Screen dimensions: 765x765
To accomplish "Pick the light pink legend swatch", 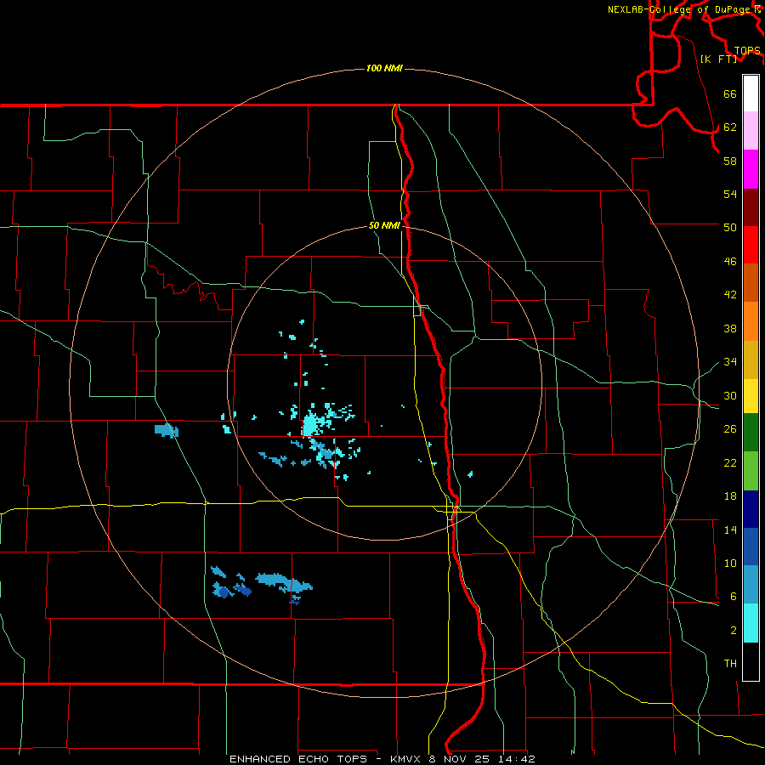I will (x=751, y=131).
